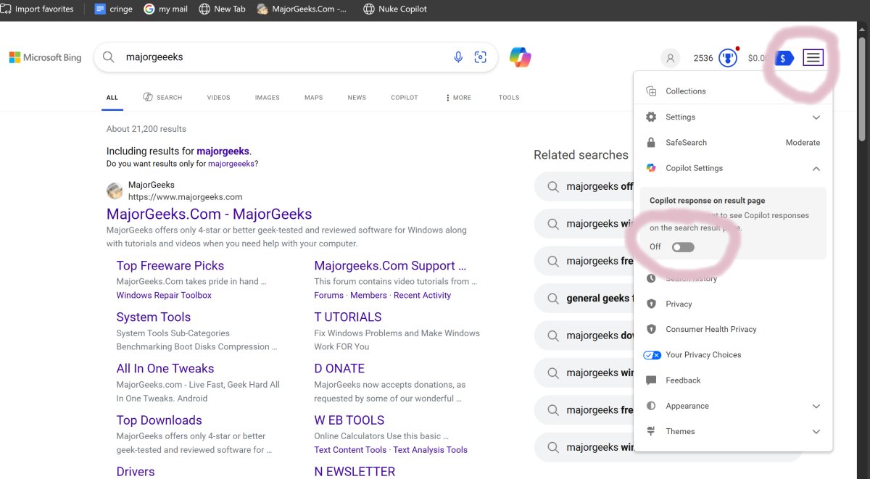Image resolution: width=870 pixels, height=479 pixels.
Task: Open the Text Content Tools sublink
Action: tap(350, 450)
